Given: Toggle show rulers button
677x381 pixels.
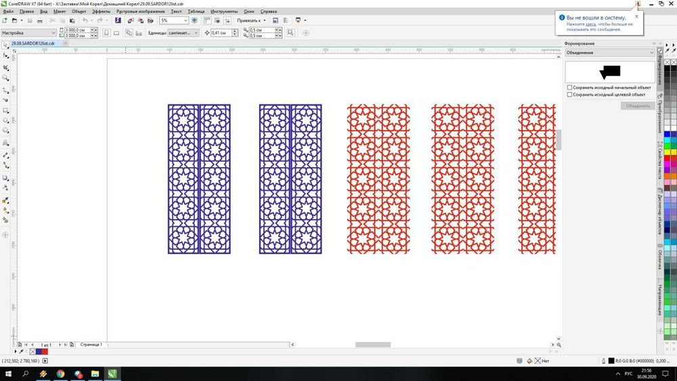Looking at the screenshot, I should pos(207,20).
